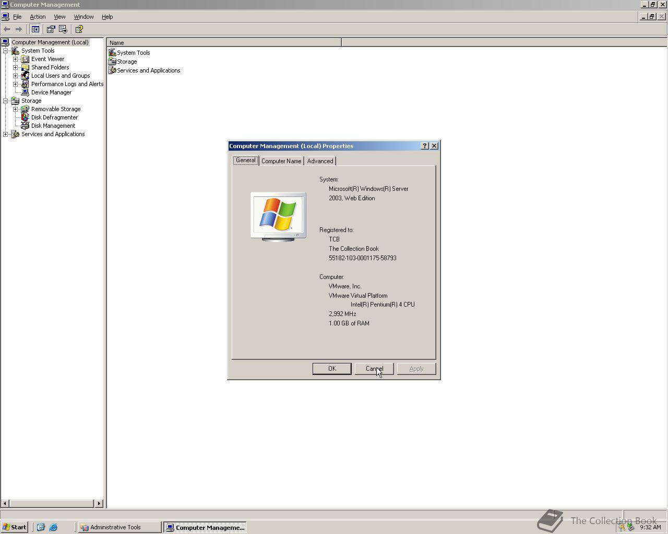
Task: Switch to the Computer Name tab
Action: tap(281, 161)
